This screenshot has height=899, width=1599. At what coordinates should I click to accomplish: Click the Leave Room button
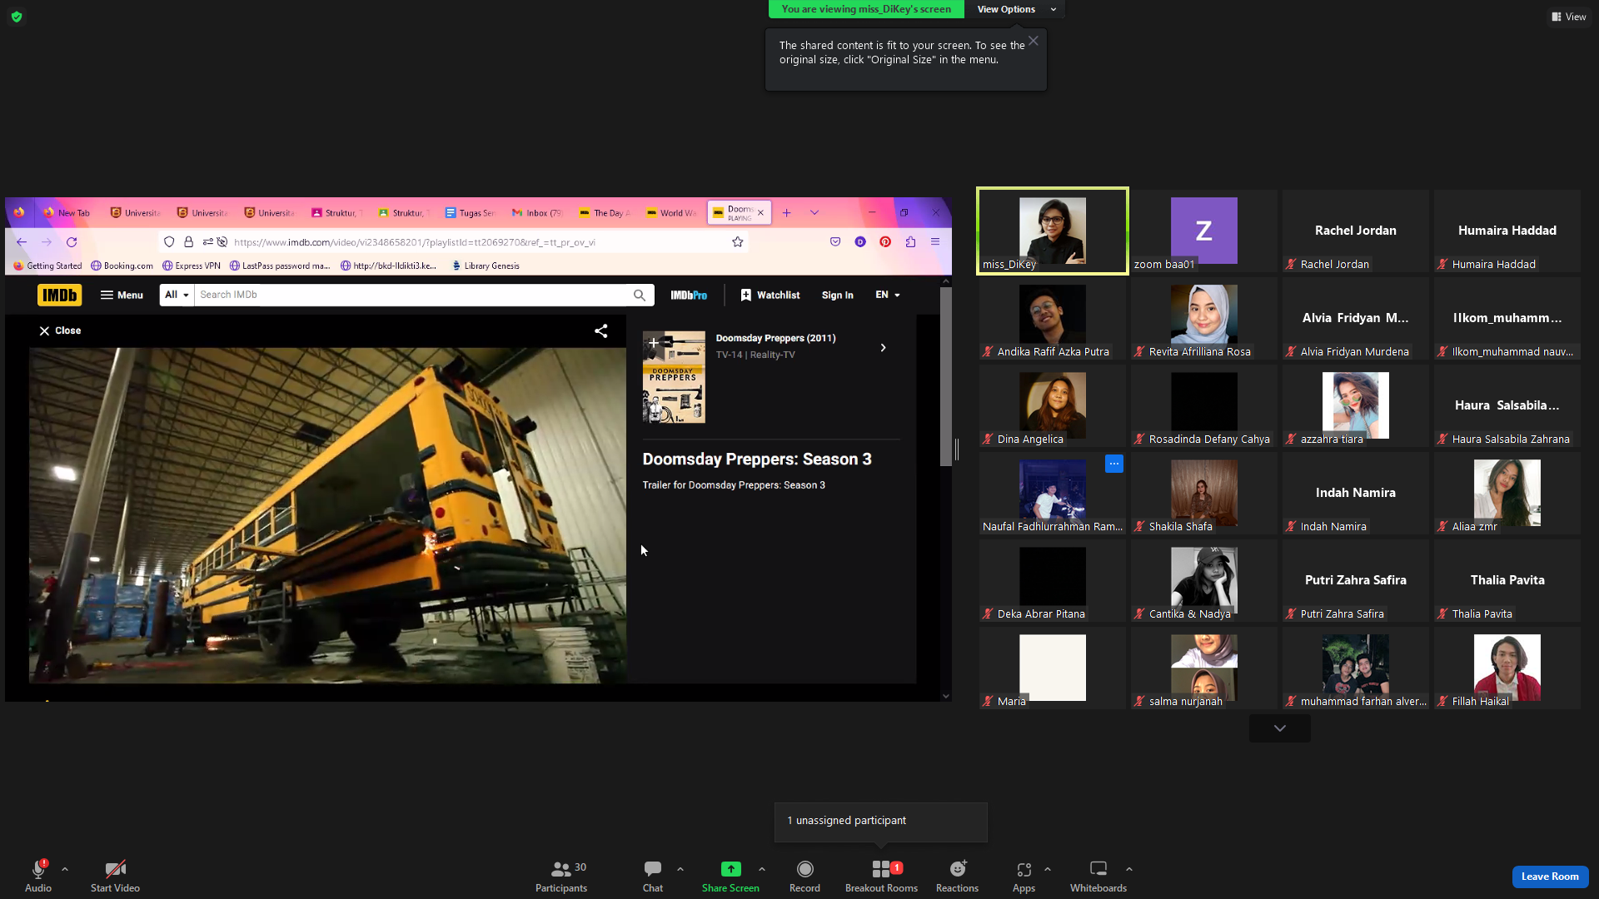pos(1550,877)
